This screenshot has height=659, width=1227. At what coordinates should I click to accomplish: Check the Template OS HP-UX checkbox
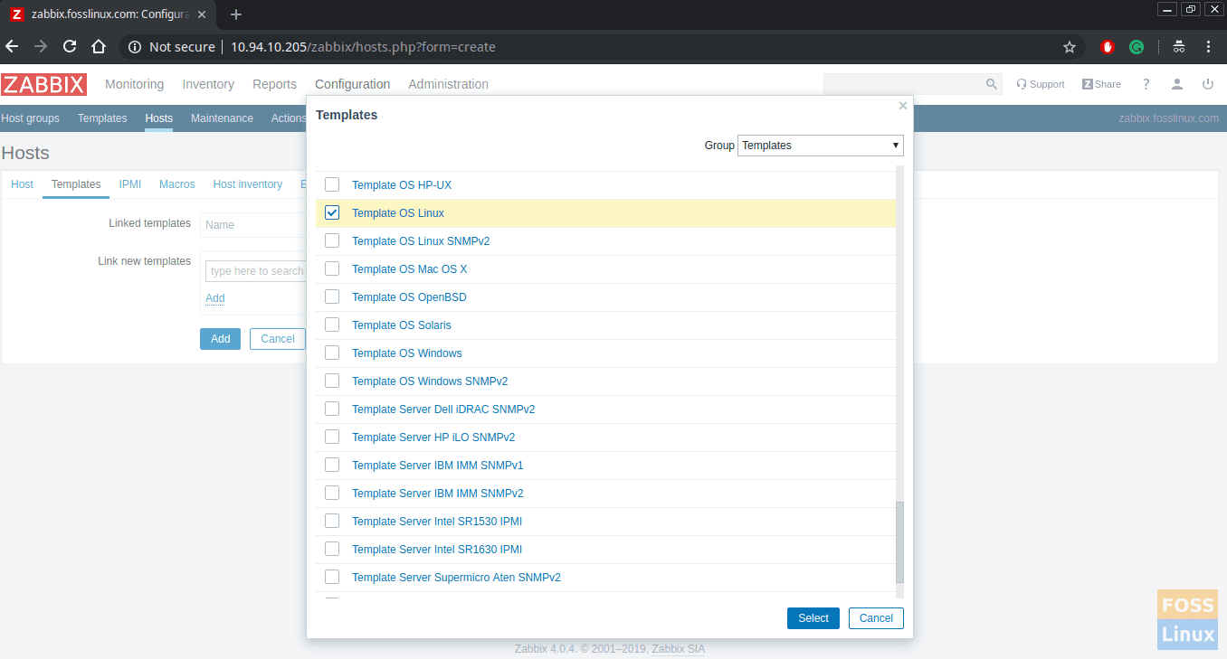[x=332, y=184]
